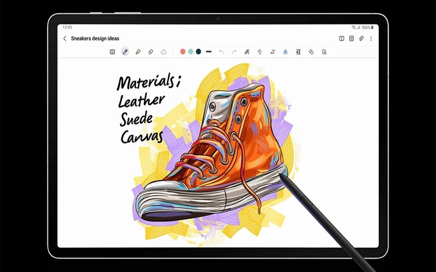Go back using the arrow beside the title

tap(65, 39)
